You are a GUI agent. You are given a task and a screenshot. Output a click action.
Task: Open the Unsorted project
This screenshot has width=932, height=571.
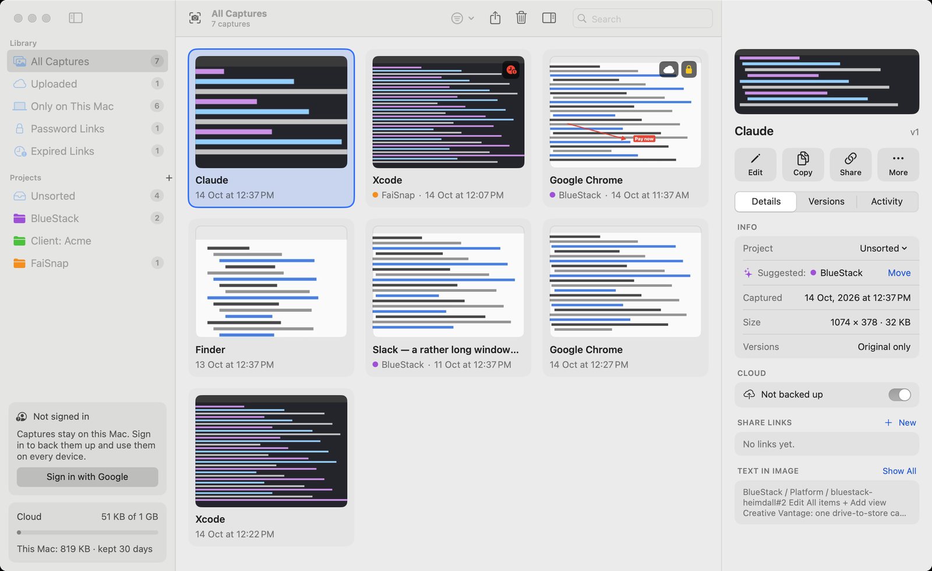[87, 196]
